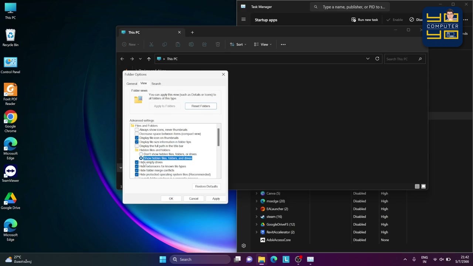Select the This PC explorer tab

[x=151, y=33]
